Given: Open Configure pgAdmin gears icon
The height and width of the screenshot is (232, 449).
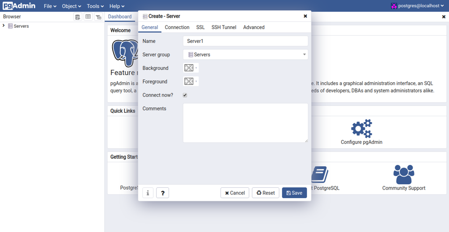Looking at the screenshot, I should click(x=361, y=128).
